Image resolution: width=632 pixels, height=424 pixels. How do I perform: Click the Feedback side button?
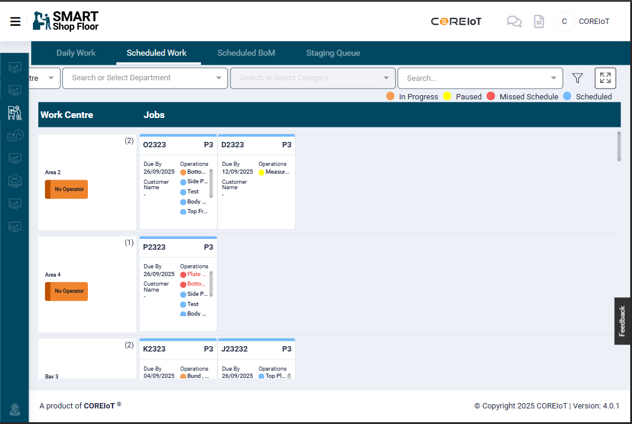tap(622, 321)
